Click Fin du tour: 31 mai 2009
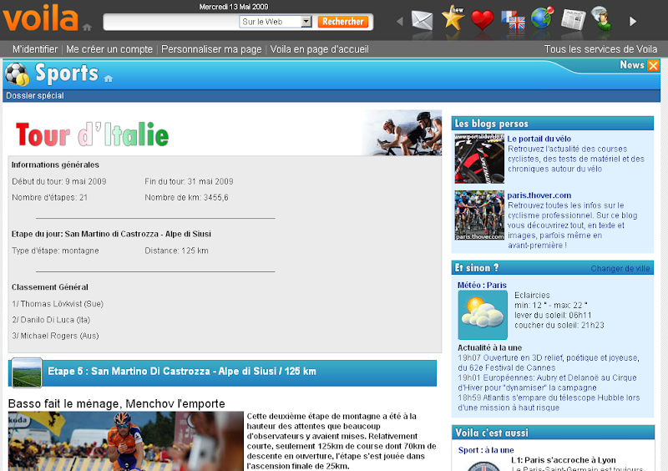 pos(189,181)
